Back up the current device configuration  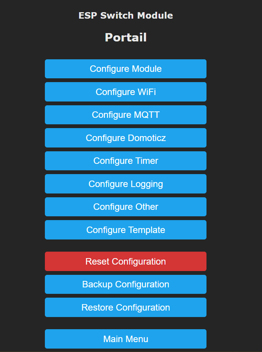(x=125, y=284)
